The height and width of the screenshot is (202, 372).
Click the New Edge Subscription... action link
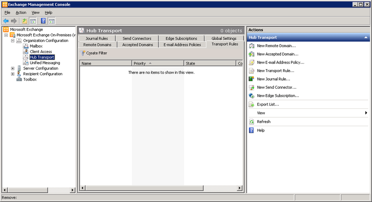coord(278,96)
